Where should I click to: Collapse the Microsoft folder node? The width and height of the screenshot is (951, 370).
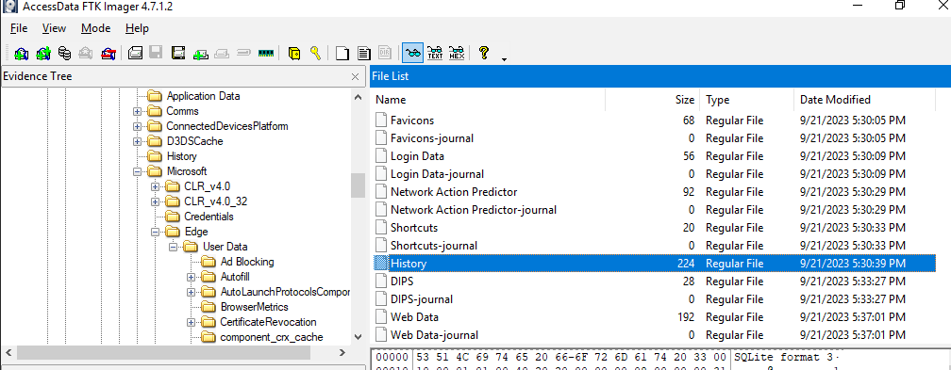pyautogui.click(x=138, y=171)
